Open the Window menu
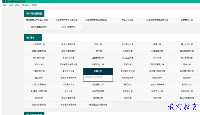Viewport: 200px width, 115px height. [26, 5]
